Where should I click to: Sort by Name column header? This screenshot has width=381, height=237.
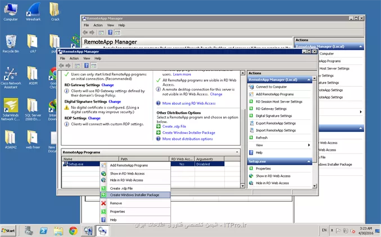coord(90,159)
